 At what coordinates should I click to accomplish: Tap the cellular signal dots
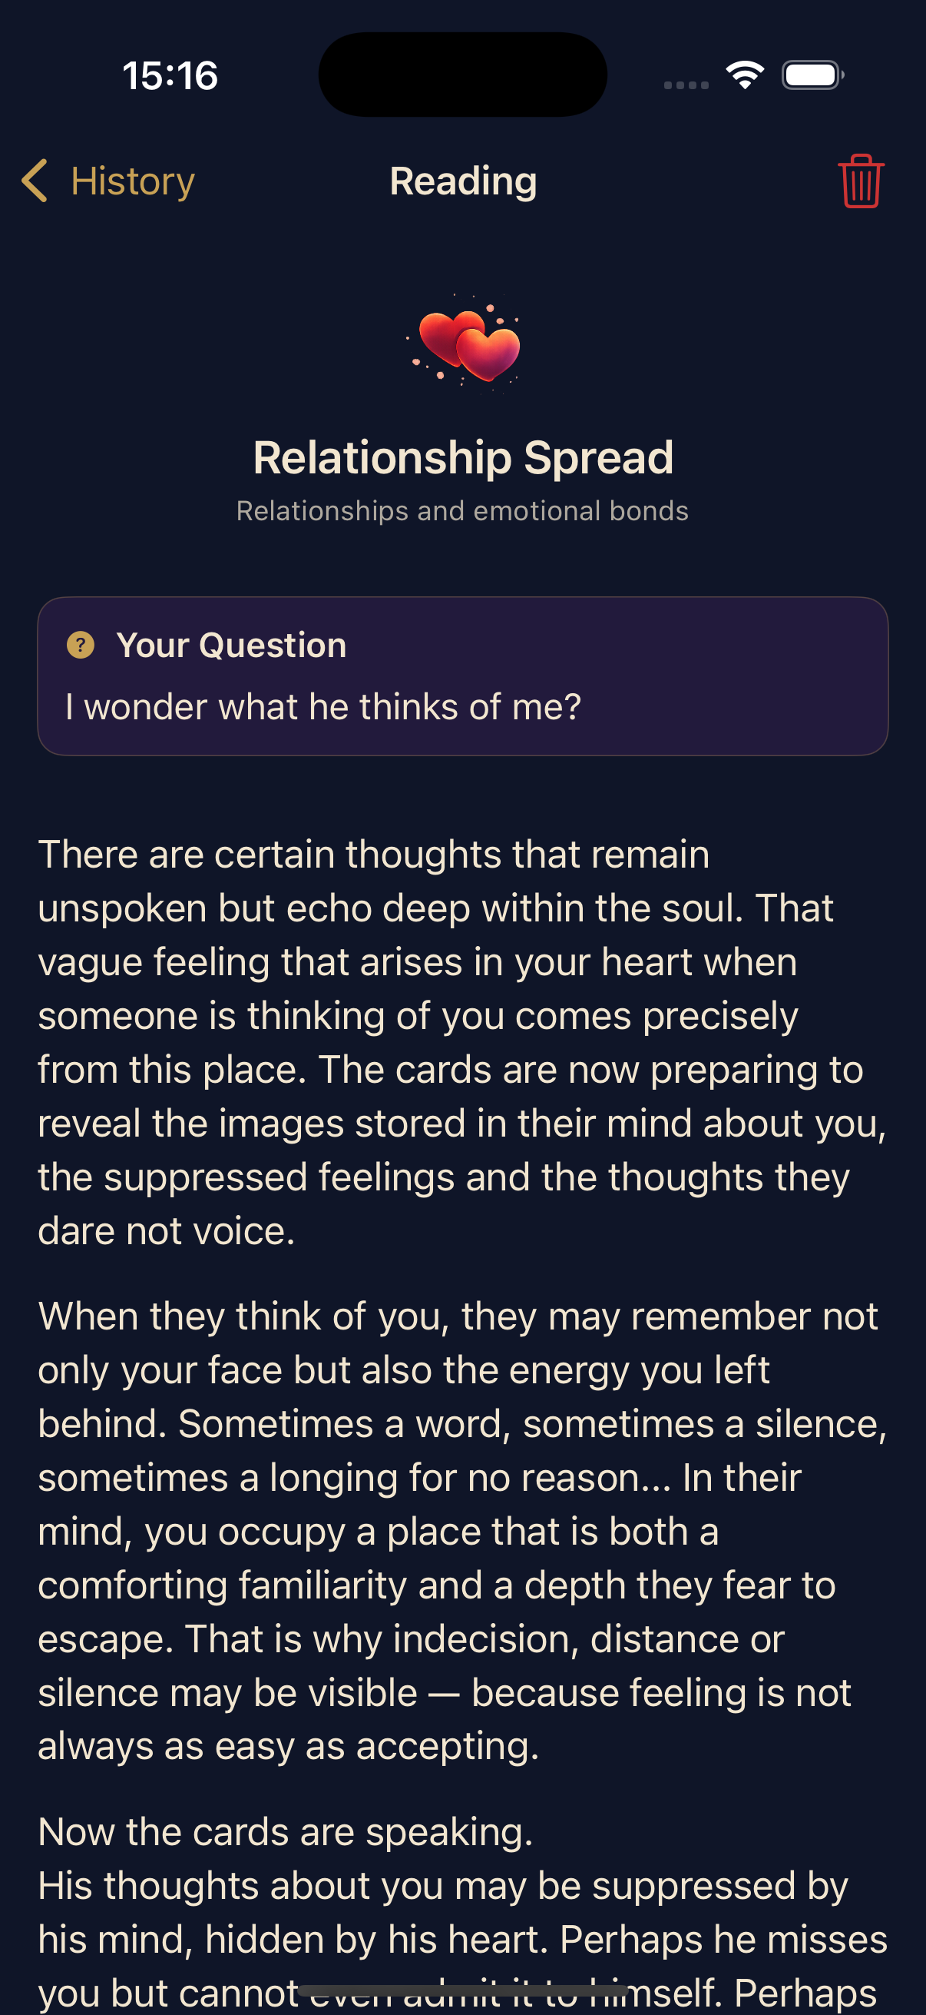point(686,85)
